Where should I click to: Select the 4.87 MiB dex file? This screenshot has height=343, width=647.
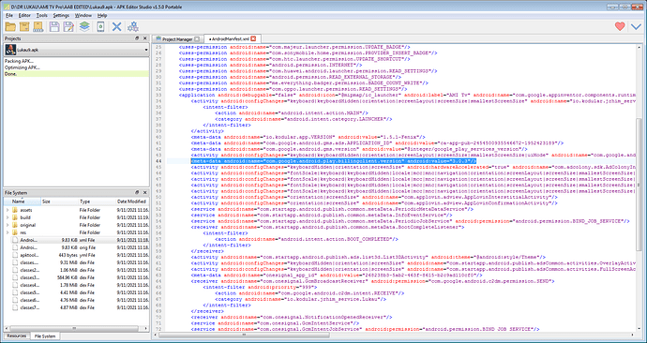[x=76, y=307]
